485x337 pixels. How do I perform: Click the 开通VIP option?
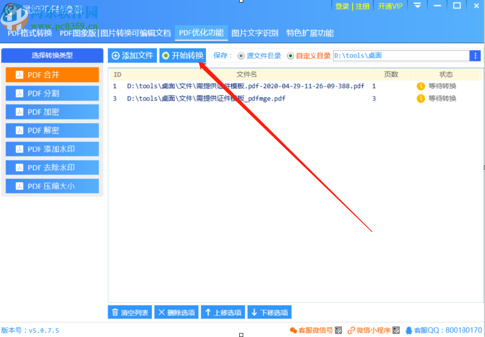(x=390, y=6)
